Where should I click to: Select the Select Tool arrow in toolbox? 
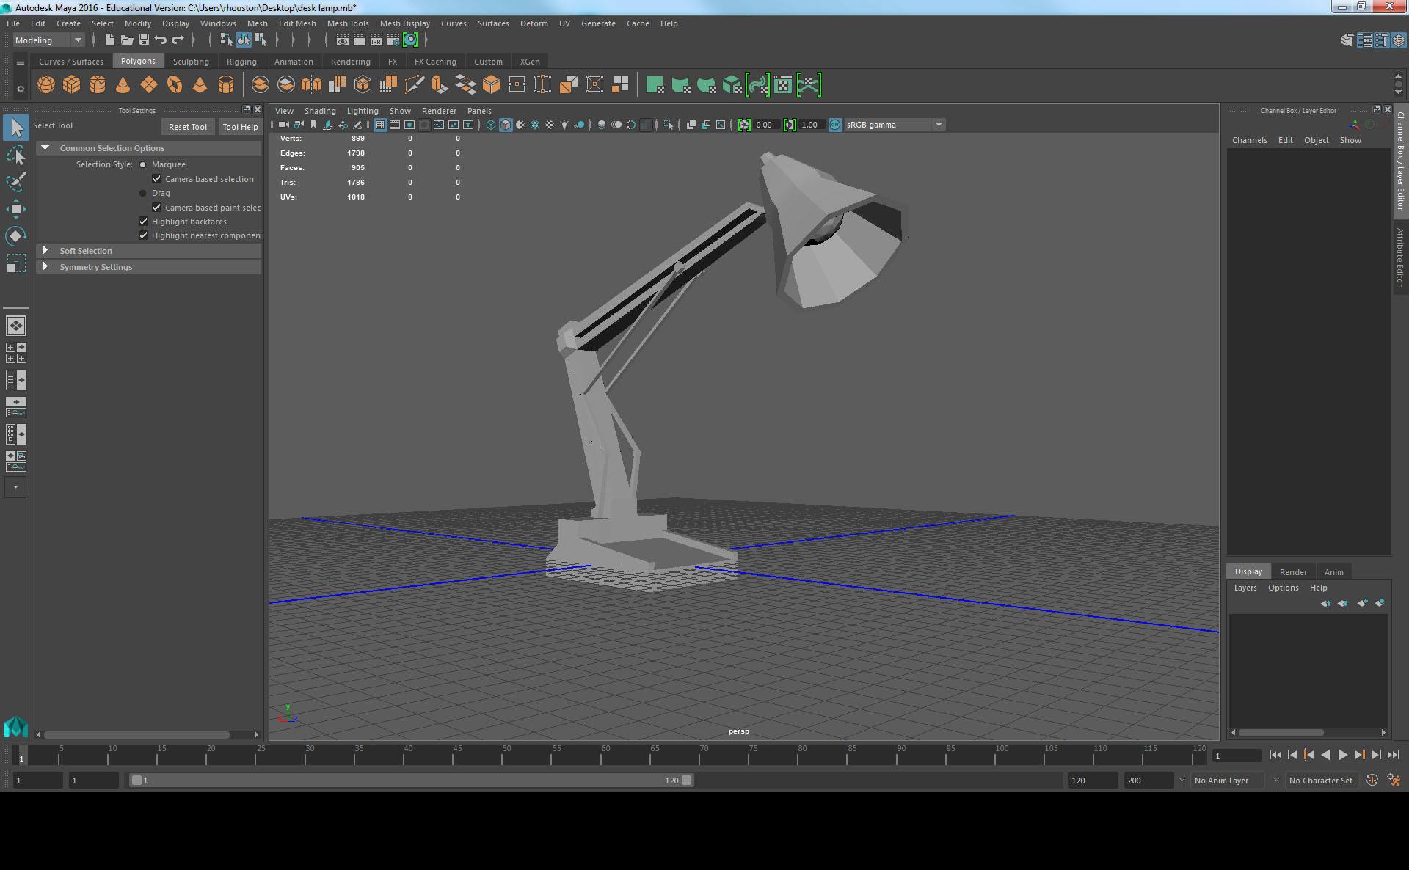16,128
